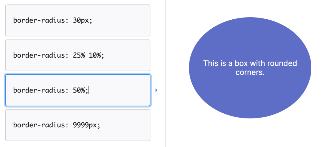Place cursor after the semicolon in "50%;"
The width and height of the screenshot is (331, 147).
[89, 90]
